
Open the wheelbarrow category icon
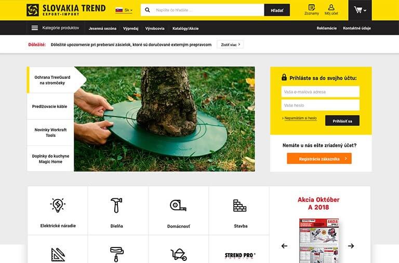point(179,254)
